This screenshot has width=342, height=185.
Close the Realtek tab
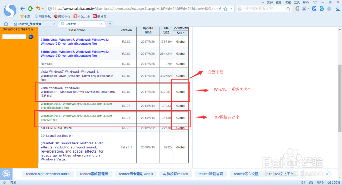pos(102,24)
